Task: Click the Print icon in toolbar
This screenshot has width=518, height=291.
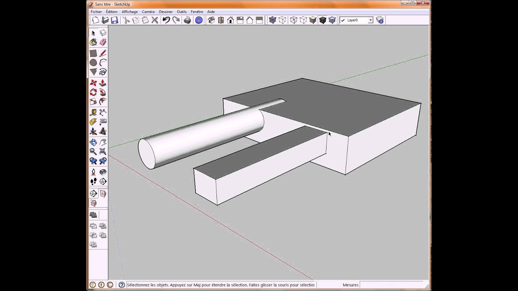Action: pyautogui.click(x=187, y=20)
